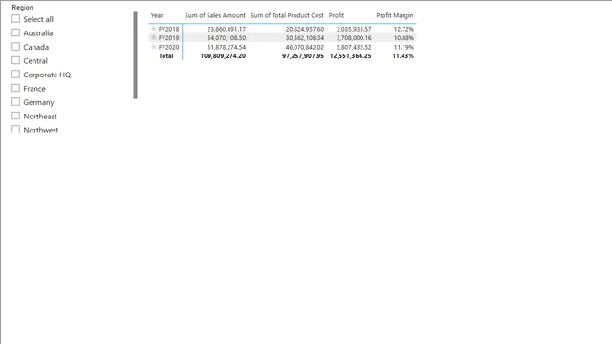Screen dimensions: 612x344
Task: Sort by Sum of Total Product Cost header
Action: pyautogui.click(x=287, y=15)
